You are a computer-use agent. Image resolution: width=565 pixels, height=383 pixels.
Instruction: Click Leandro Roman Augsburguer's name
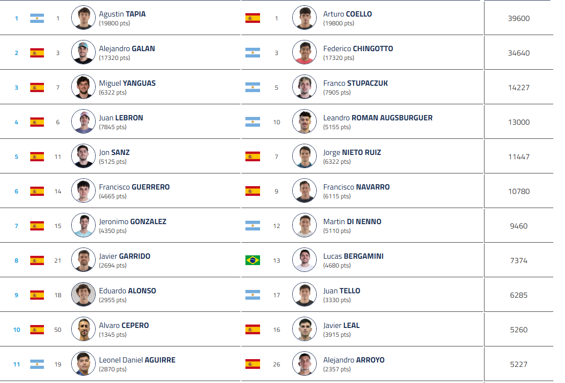click(x=378, y=118)
